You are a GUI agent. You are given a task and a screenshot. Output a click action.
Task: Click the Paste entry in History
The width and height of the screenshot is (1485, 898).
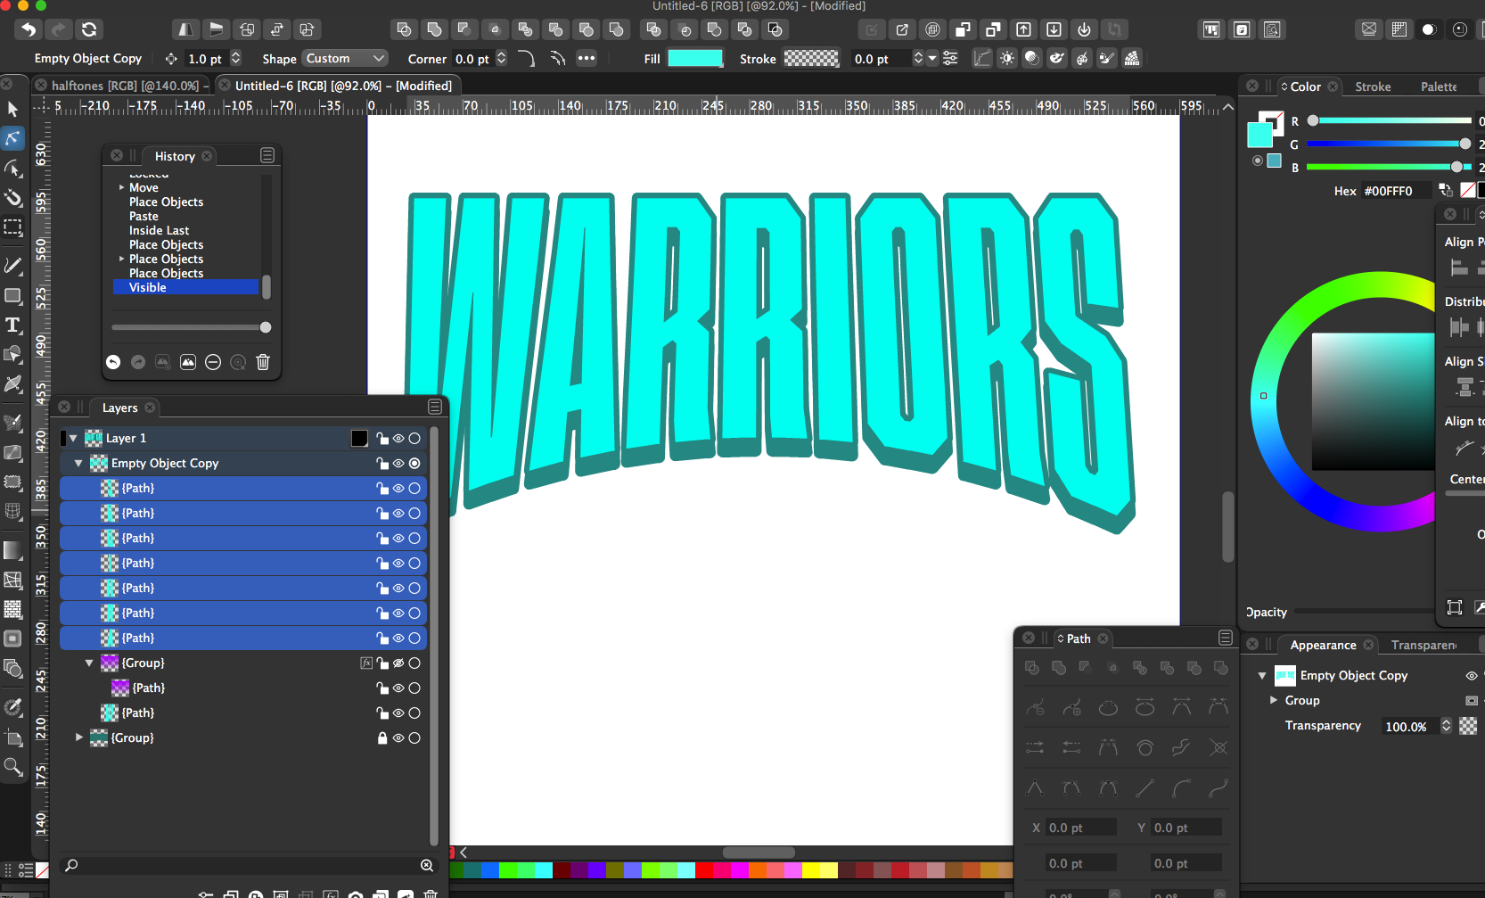pos(144,217)
